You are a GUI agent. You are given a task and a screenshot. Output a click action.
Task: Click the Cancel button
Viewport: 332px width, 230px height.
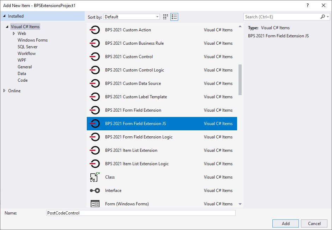click(x=314, y=223)
